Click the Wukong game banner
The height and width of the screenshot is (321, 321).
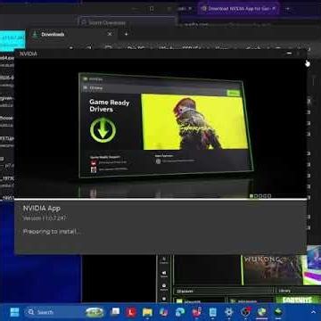[272, 269]
